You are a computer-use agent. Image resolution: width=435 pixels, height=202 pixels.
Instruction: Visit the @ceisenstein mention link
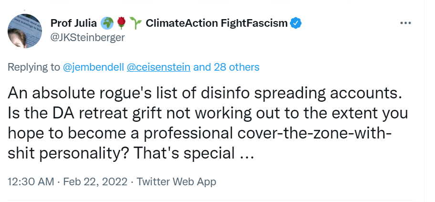[158, 67]
